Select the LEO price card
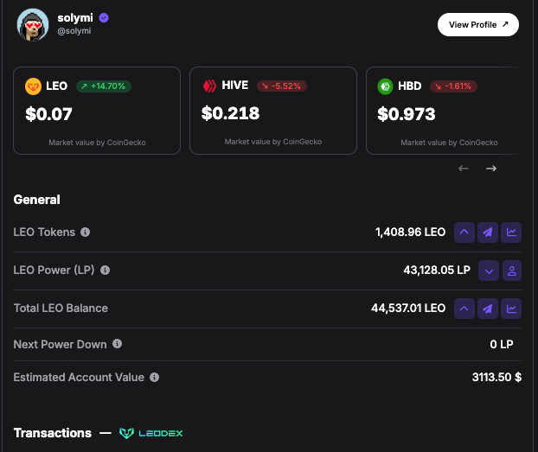The width and height of the screenshot is (538, 452). (x=97, y=111)
